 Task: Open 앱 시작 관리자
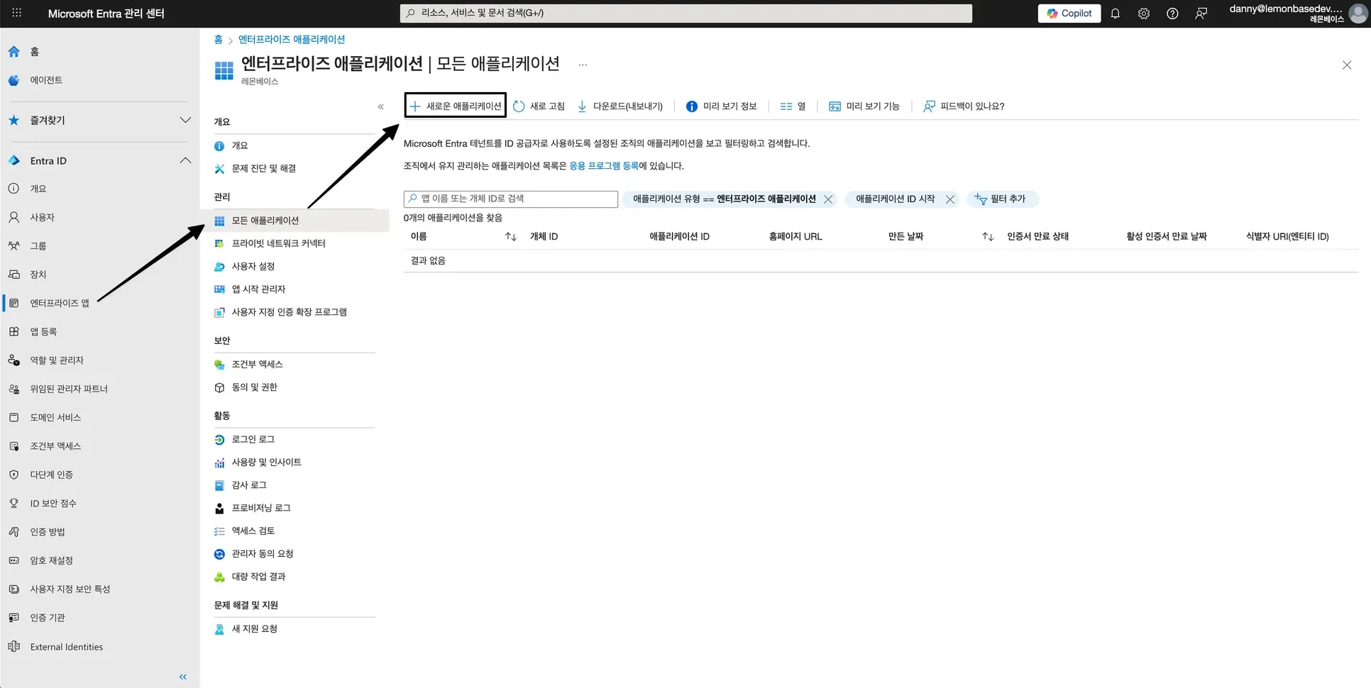(x=258, y=289)
